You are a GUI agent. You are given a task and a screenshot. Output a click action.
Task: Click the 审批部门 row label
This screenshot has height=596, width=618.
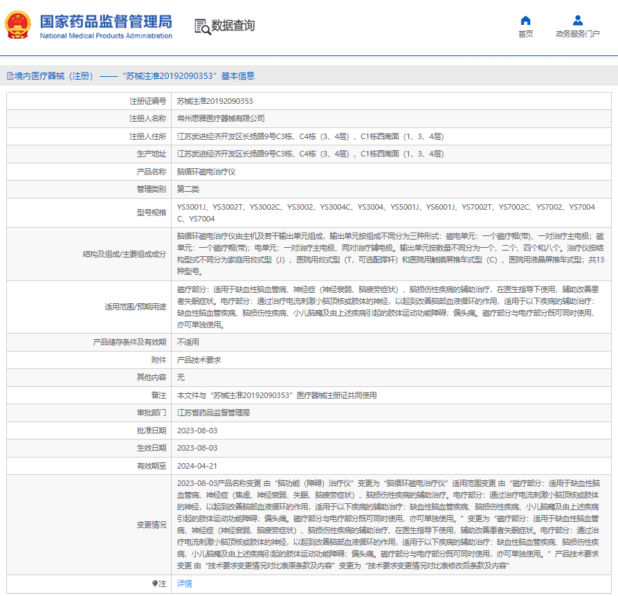(152, 413)
